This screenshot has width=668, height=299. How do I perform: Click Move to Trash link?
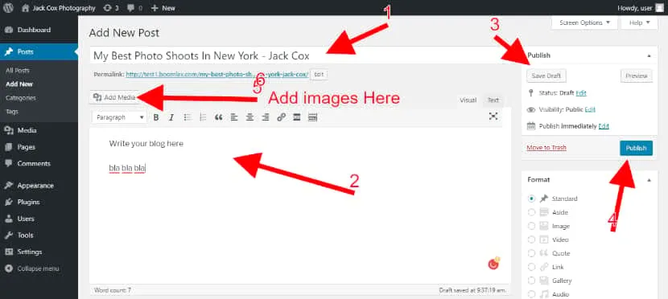pyautogui.click(x=546, y=148)
